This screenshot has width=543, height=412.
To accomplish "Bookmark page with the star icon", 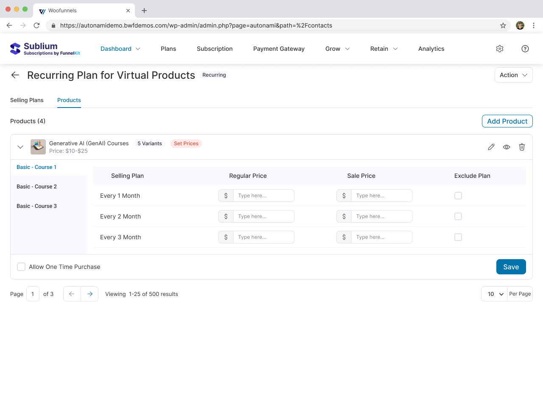I will (x=503, y=25).
